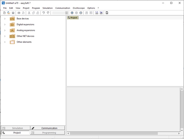Click the memory card icon in toolbar
This screenshot has height=139, width=184.
107,13
